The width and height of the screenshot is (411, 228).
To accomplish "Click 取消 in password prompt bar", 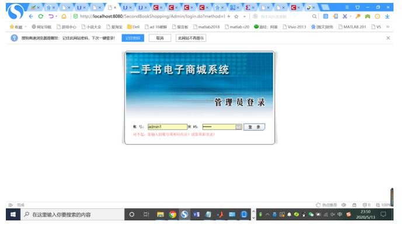I will point(160,38).
